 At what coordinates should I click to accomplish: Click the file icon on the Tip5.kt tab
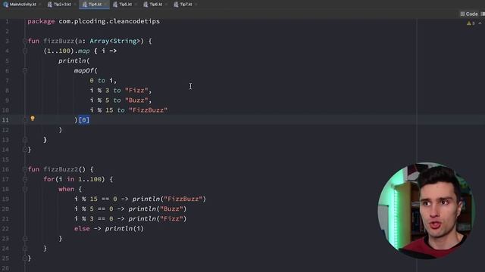(115, 5)
